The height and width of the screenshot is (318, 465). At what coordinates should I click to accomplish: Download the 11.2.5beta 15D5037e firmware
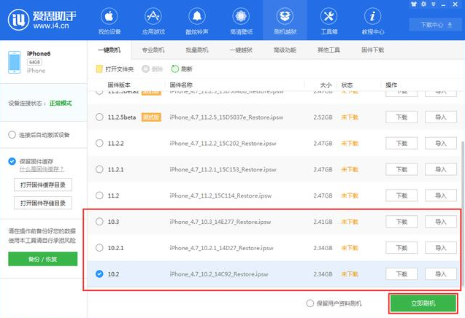tap(401, 117)
